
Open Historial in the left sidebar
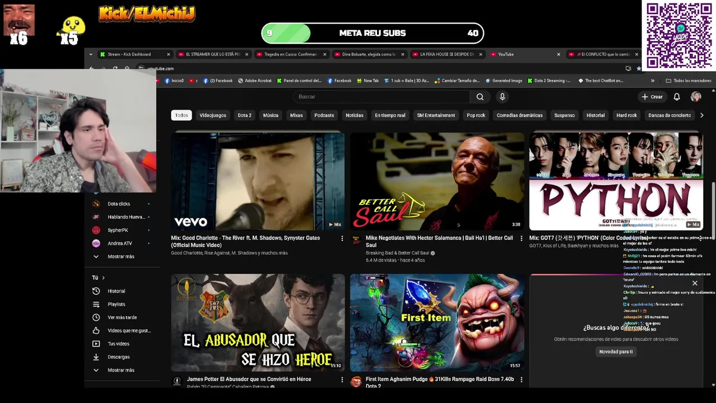[116, 291]
